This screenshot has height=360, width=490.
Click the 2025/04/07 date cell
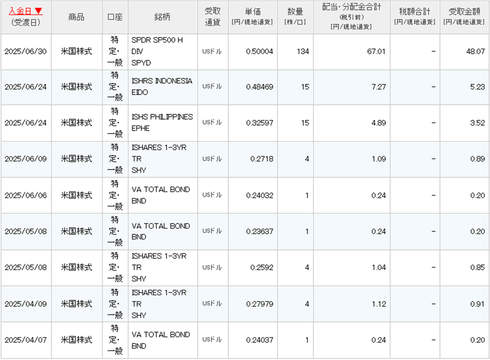(x=25, y=340)
